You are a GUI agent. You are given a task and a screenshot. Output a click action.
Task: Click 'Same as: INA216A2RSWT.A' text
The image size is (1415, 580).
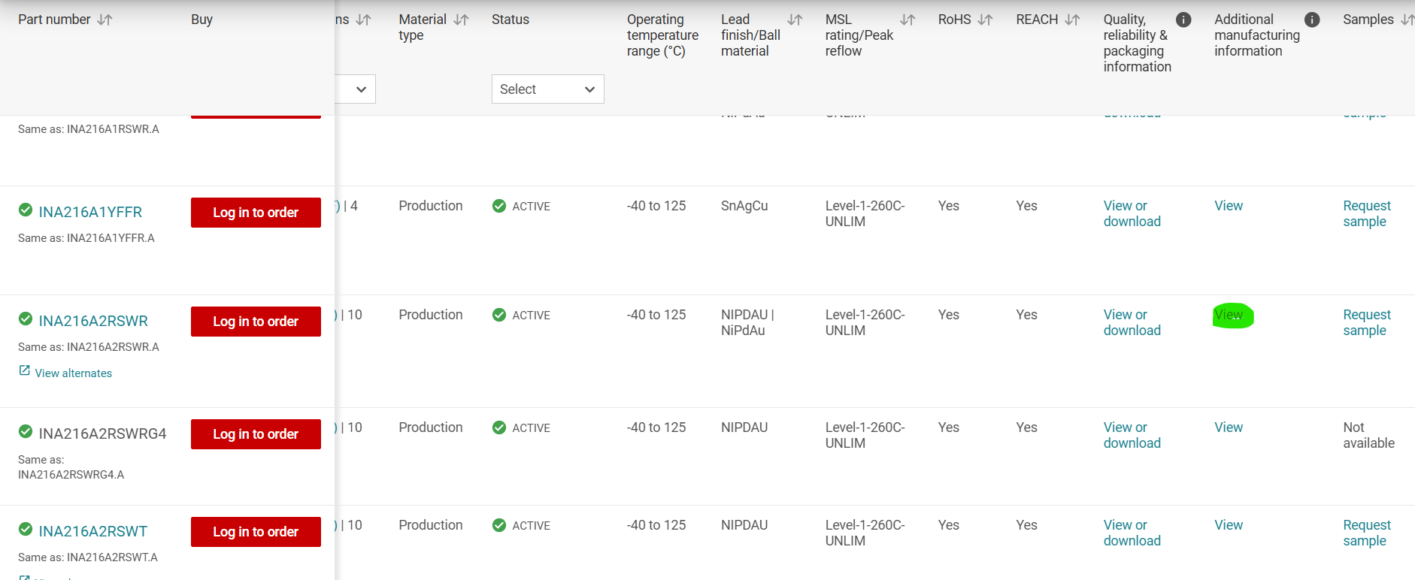point(88,557)
